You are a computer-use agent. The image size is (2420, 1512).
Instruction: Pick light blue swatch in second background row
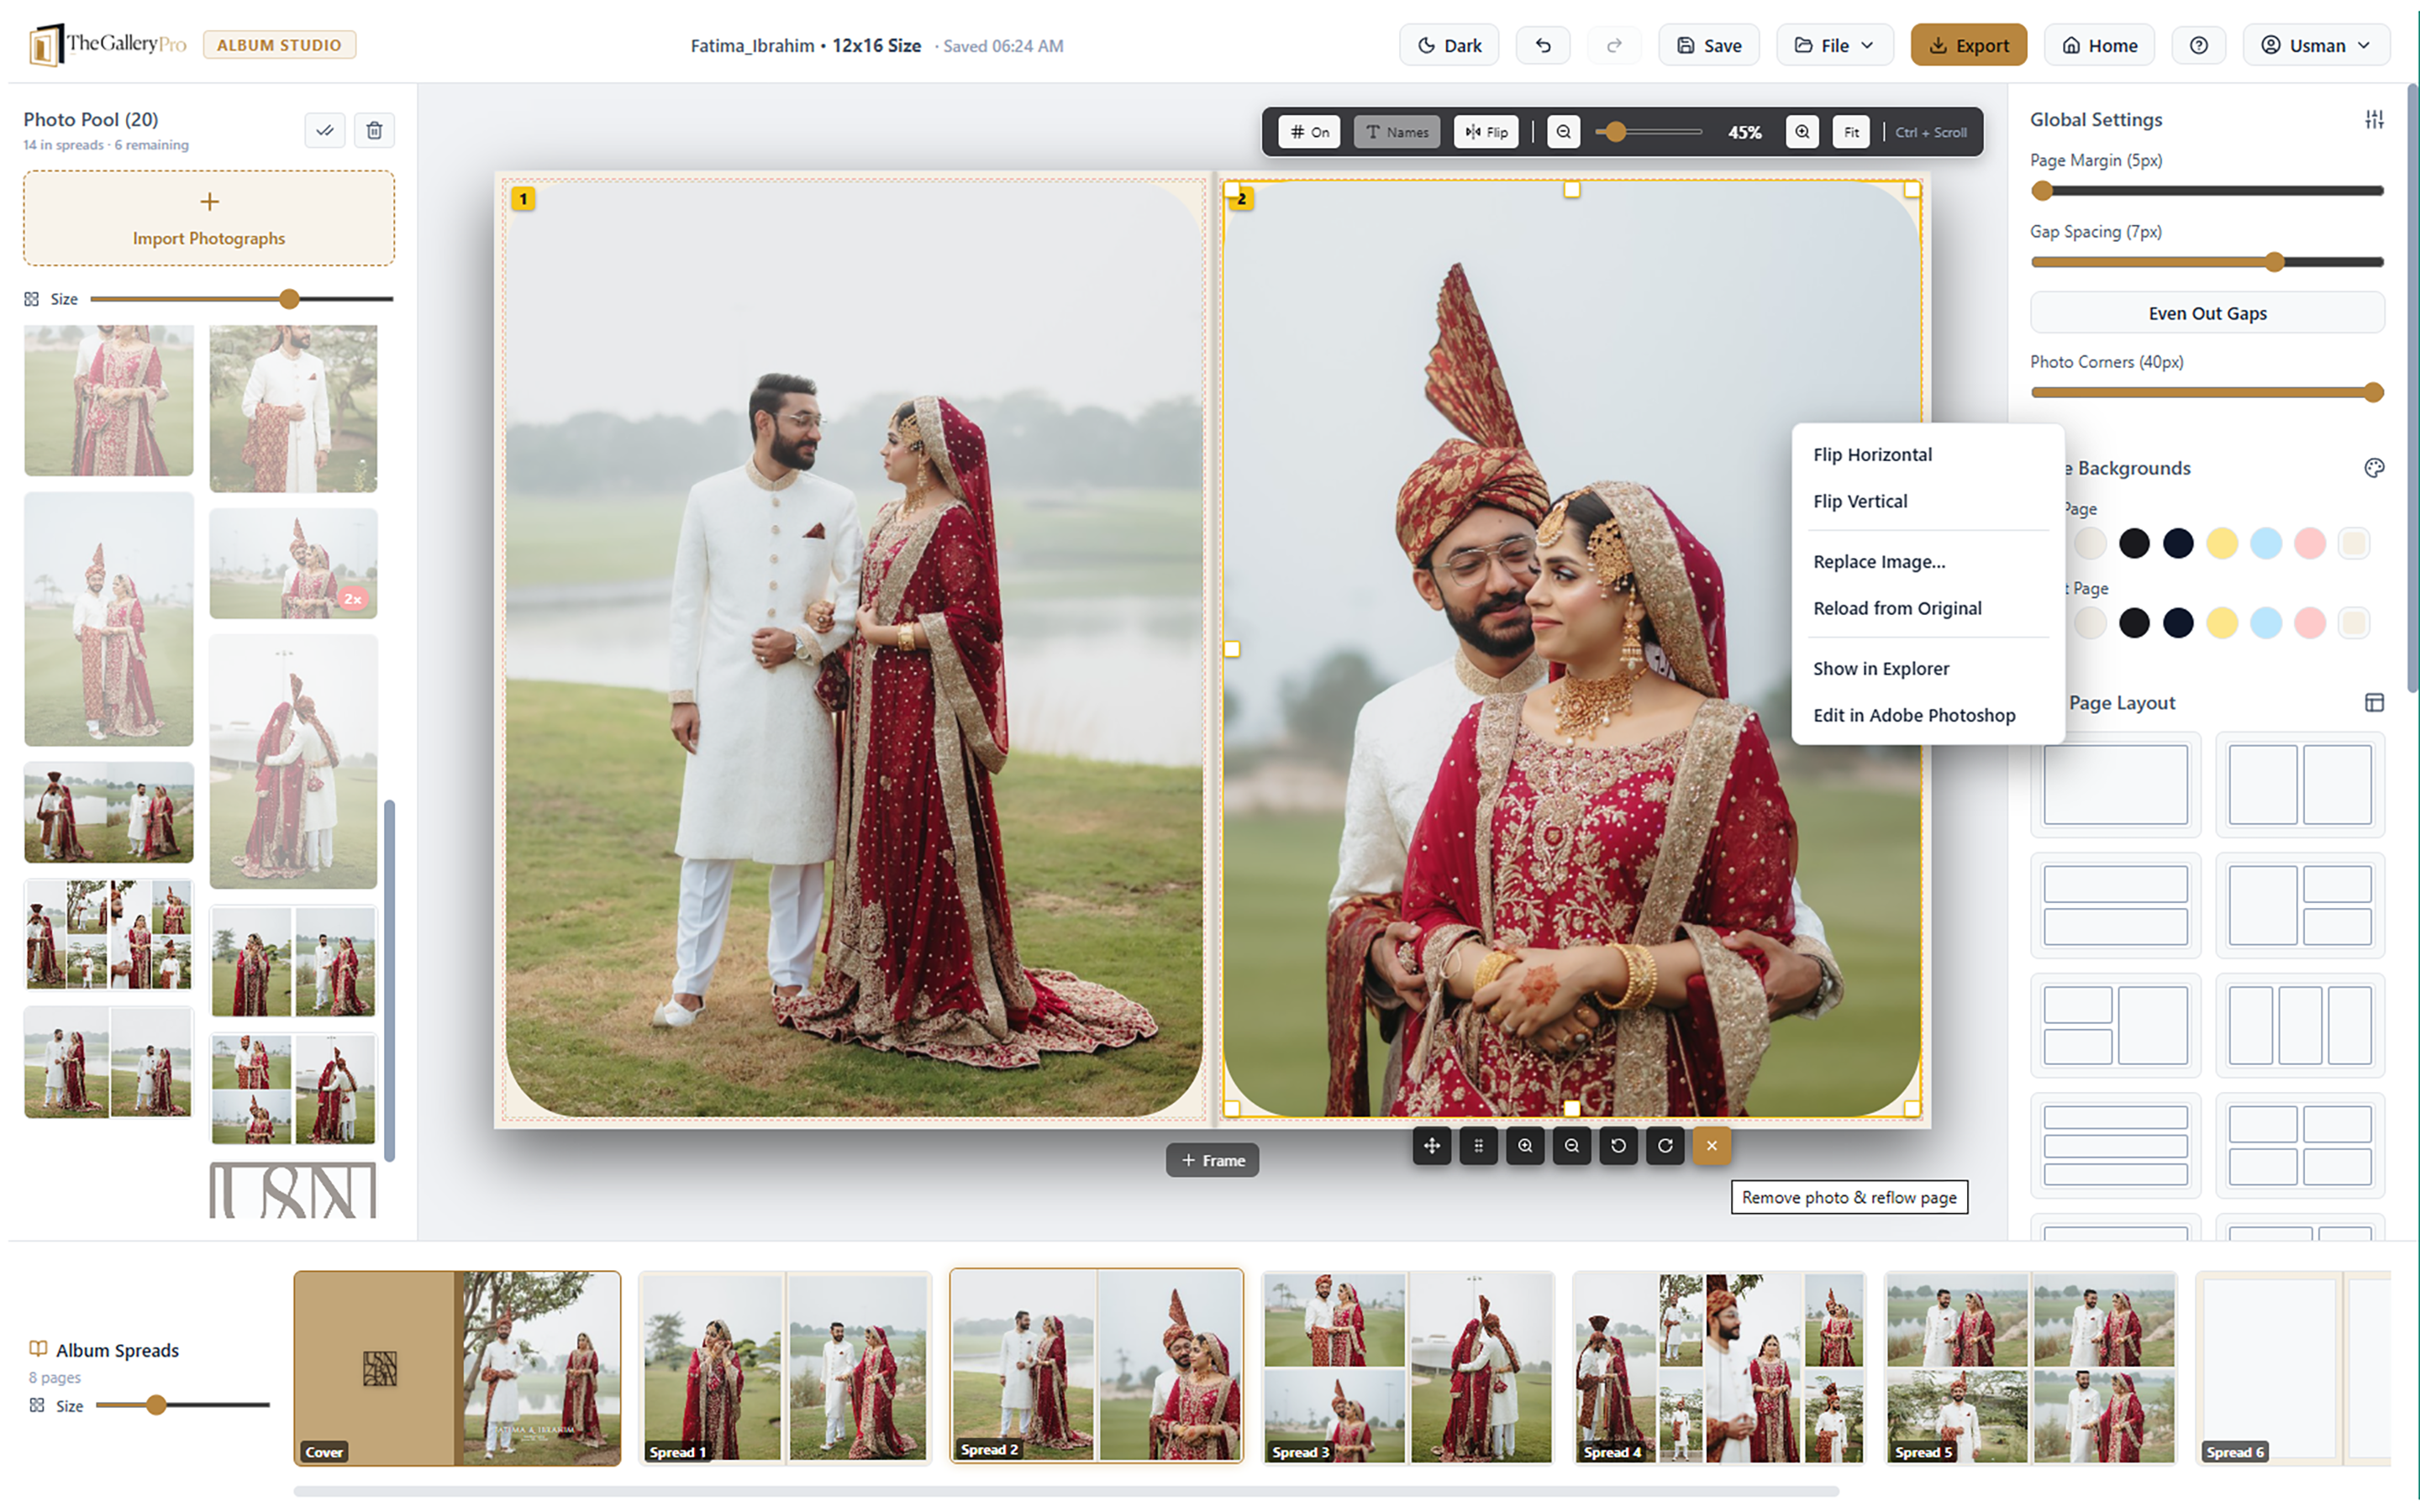coord(2266,623)
